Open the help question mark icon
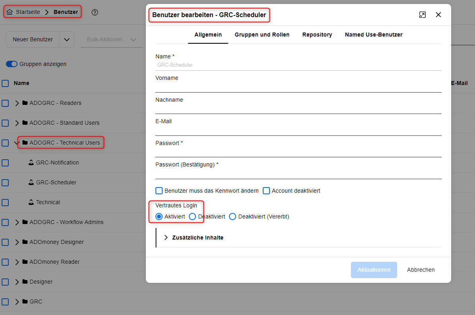 pos(95,12)
